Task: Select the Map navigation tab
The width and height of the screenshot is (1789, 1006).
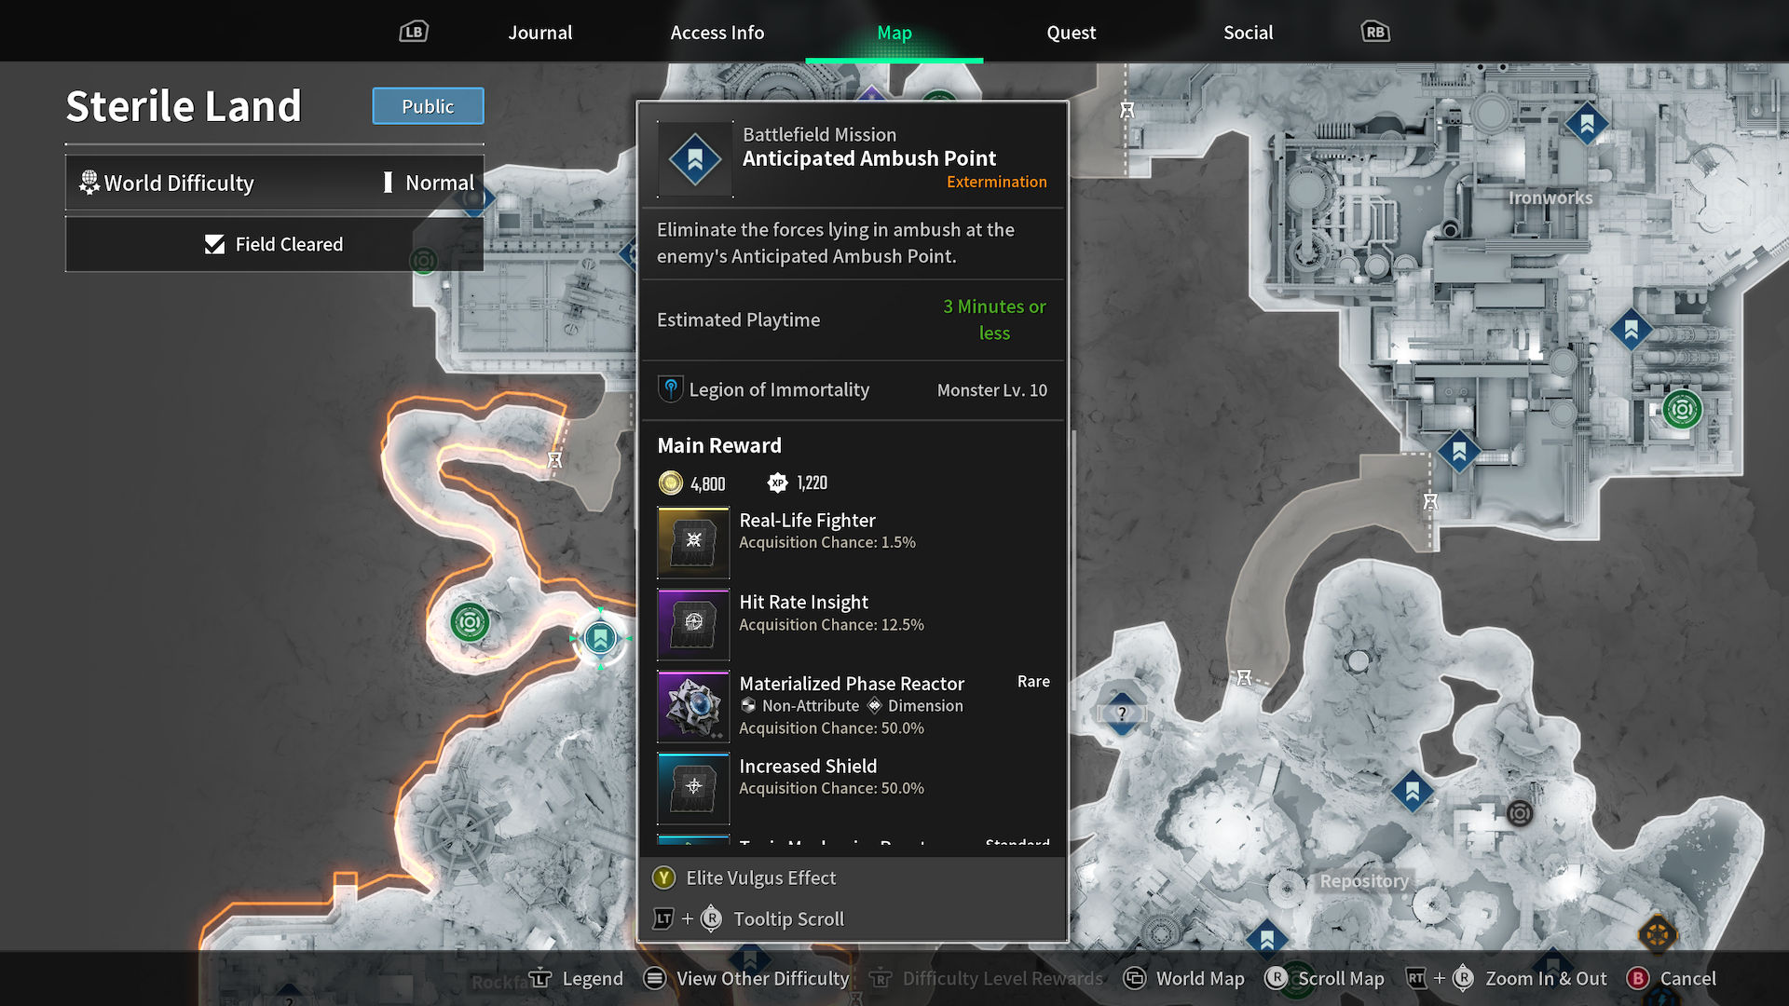Action: [x=894, y=32]
